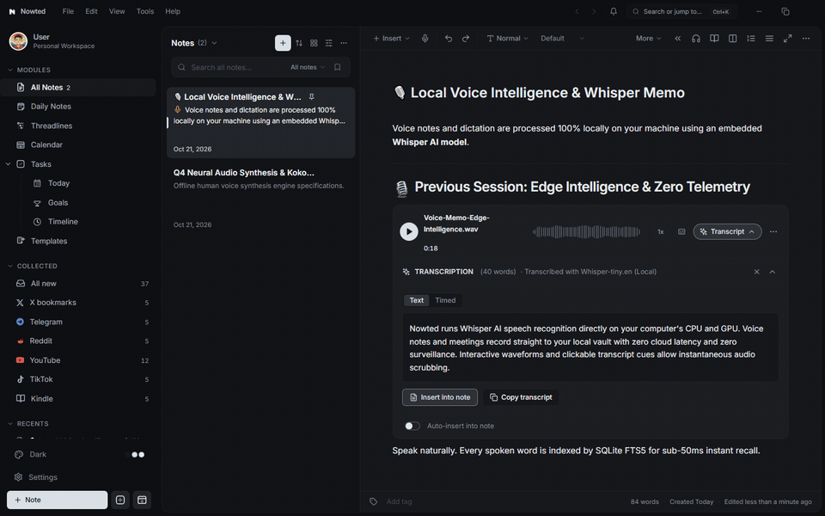Click the microphone dictation icon in editor toolbar
This screenshot has width=825, height=516.
point(425,39)
